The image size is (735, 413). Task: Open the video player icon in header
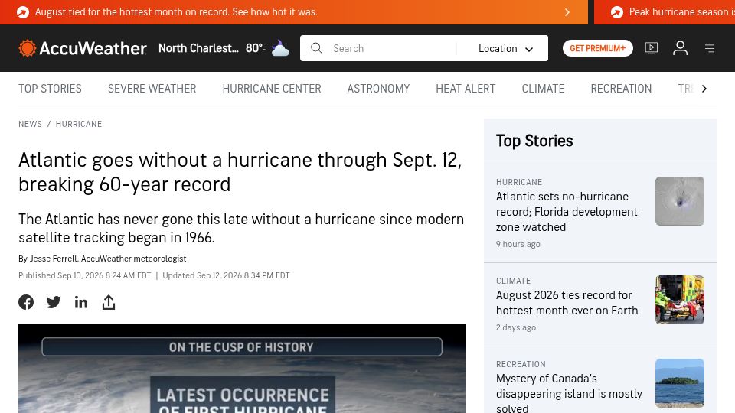tap(651, 48)
